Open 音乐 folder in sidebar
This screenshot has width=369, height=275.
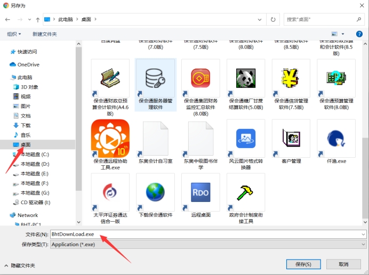click(22, 135)
